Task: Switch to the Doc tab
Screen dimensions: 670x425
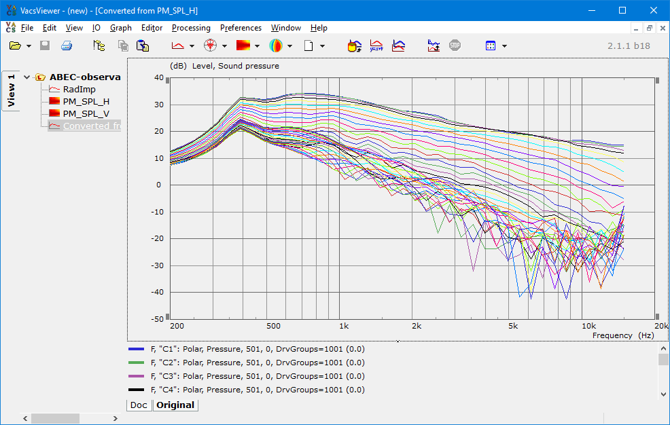Action: point(139,405)
